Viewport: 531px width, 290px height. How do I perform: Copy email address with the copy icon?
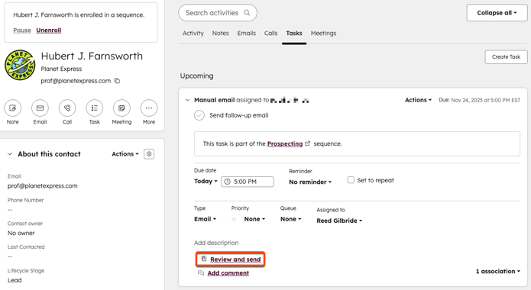(117, 81)
